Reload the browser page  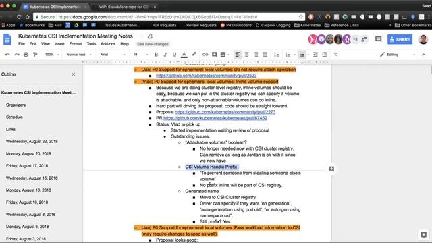tap(19, 17)
